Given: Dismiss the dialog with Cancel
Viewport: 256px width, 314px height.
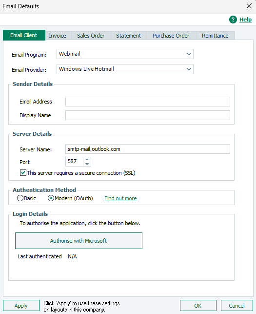Looking at the screenshot, I should [x=237, y=306].
